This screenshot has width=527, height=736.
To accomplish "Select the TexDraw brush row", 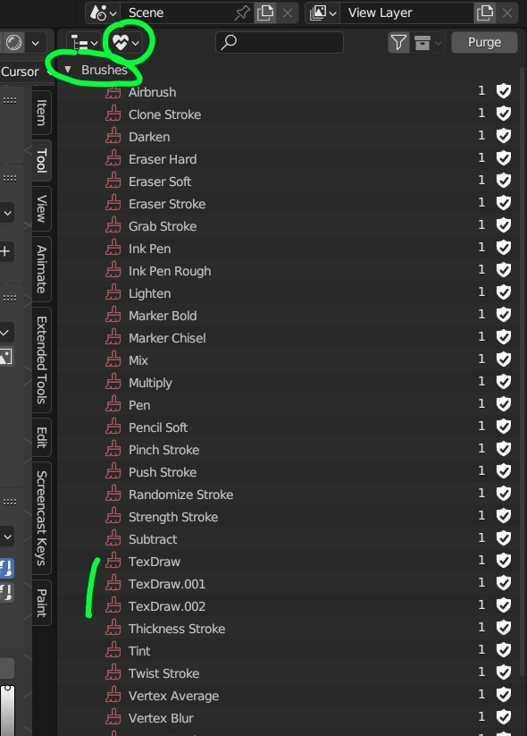I will [x=288, y=562].
